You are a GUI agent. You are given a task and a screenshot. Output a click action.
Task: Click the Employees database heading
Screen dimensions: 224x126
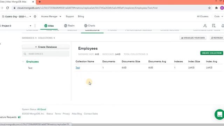pyautogui.click(x=88, y=48)
